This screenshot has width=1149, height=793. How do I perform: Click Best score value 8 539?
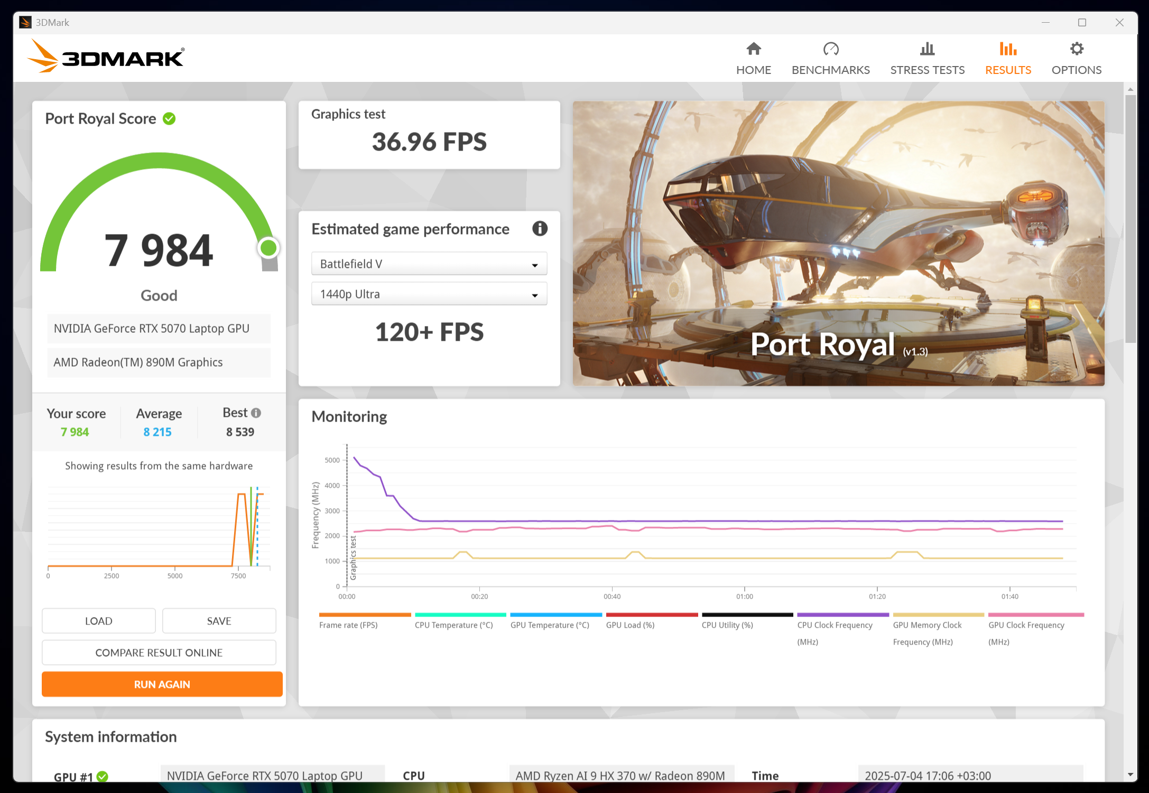tap(240, 432)
